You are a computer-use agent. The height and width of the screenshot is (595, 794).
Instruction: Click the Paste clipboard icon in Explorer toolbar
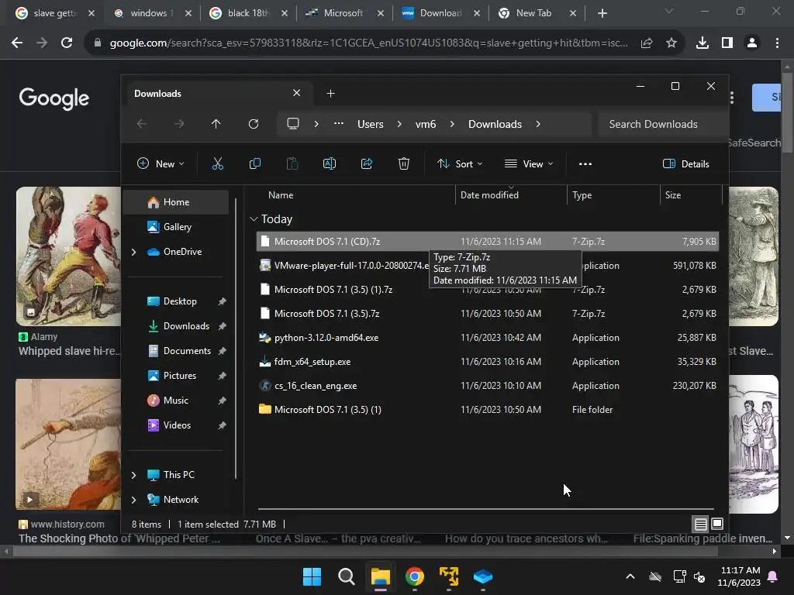click(292, 163)
